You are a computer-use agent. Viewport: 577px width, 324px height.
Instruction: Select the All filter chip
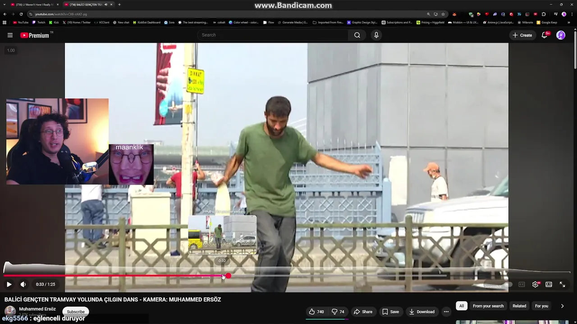462,306
